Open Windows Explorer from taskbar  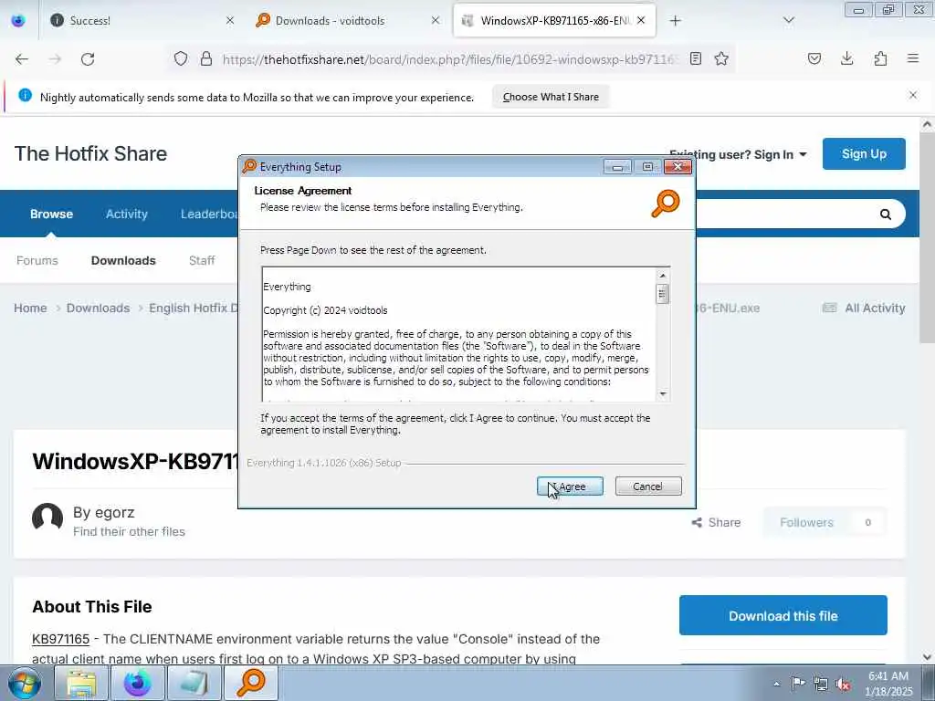click(x=81, y=684)
